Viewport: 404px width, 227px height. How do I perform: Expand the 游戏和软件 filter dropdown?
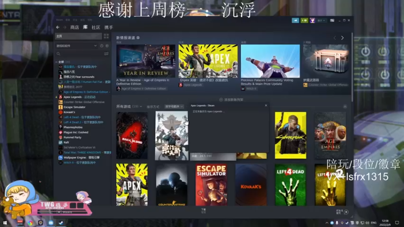coord(77,46)
